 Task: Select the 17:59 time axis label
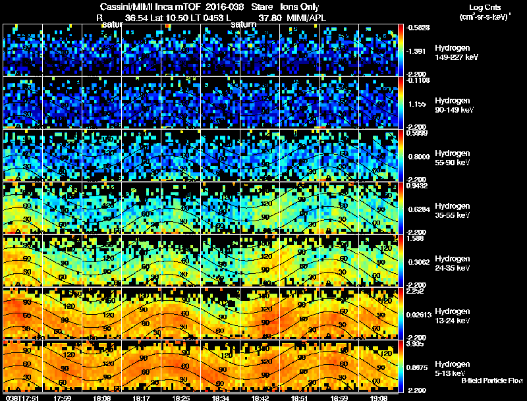[63, 398]
